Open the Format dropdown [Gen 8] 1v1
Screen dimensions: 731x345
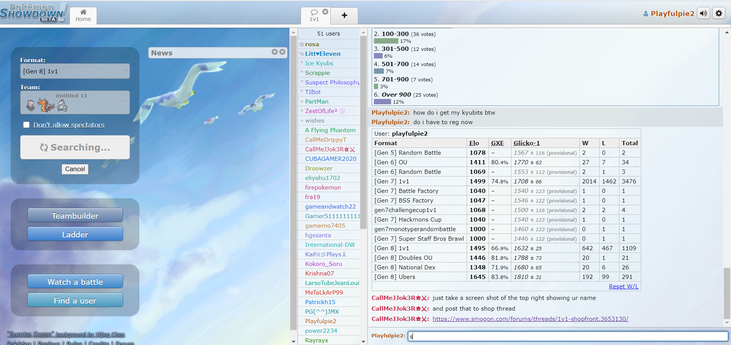tap(75, 71)
